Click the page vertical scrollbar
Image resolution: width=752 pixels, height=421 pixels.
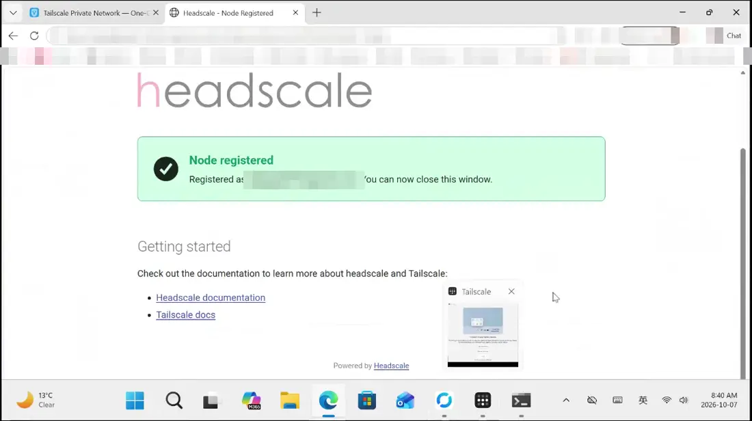(x=743, y=262)
